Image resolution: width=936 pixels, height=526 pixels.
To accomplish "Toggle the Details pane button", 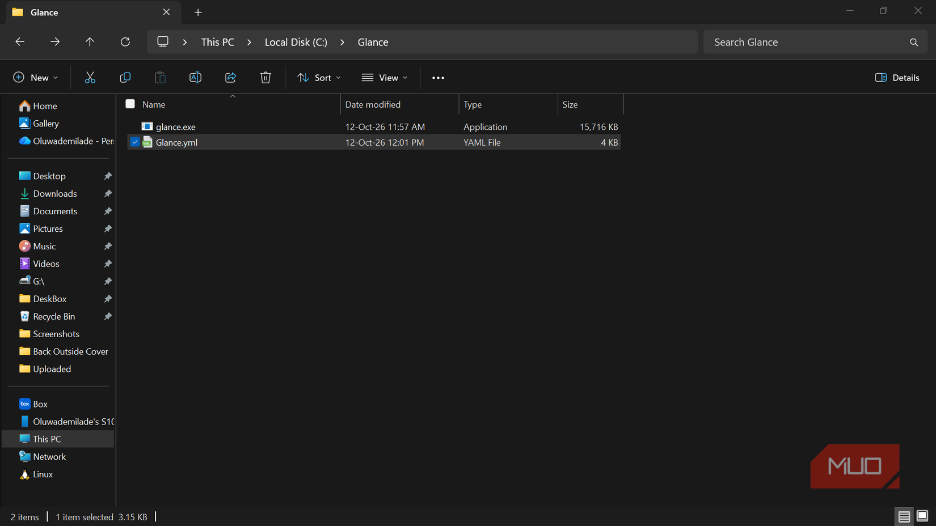I will click(897, 78).
